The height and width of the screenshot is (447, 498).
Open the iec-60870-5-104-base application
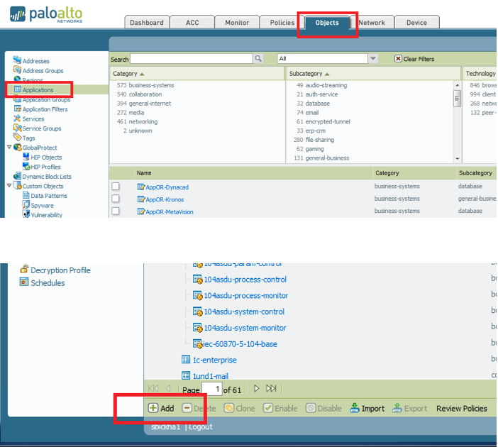click(x=240, y=343)
